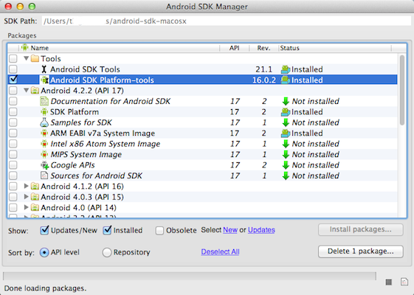The height and width of the screenshot is (295, 414).
Task: Click the Installed status icon for SDK Platform
Action: [x=286, y=112]
